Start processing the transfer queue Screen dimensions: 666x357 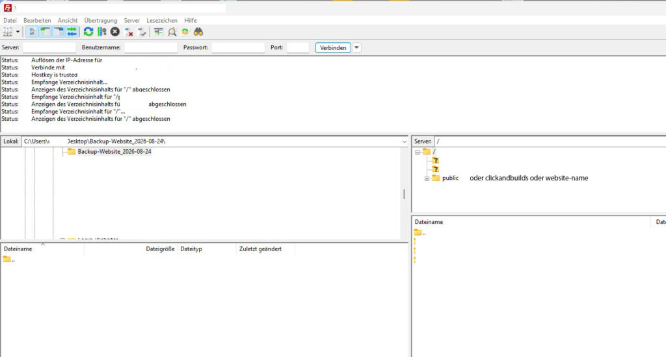(x=102, y=32)
